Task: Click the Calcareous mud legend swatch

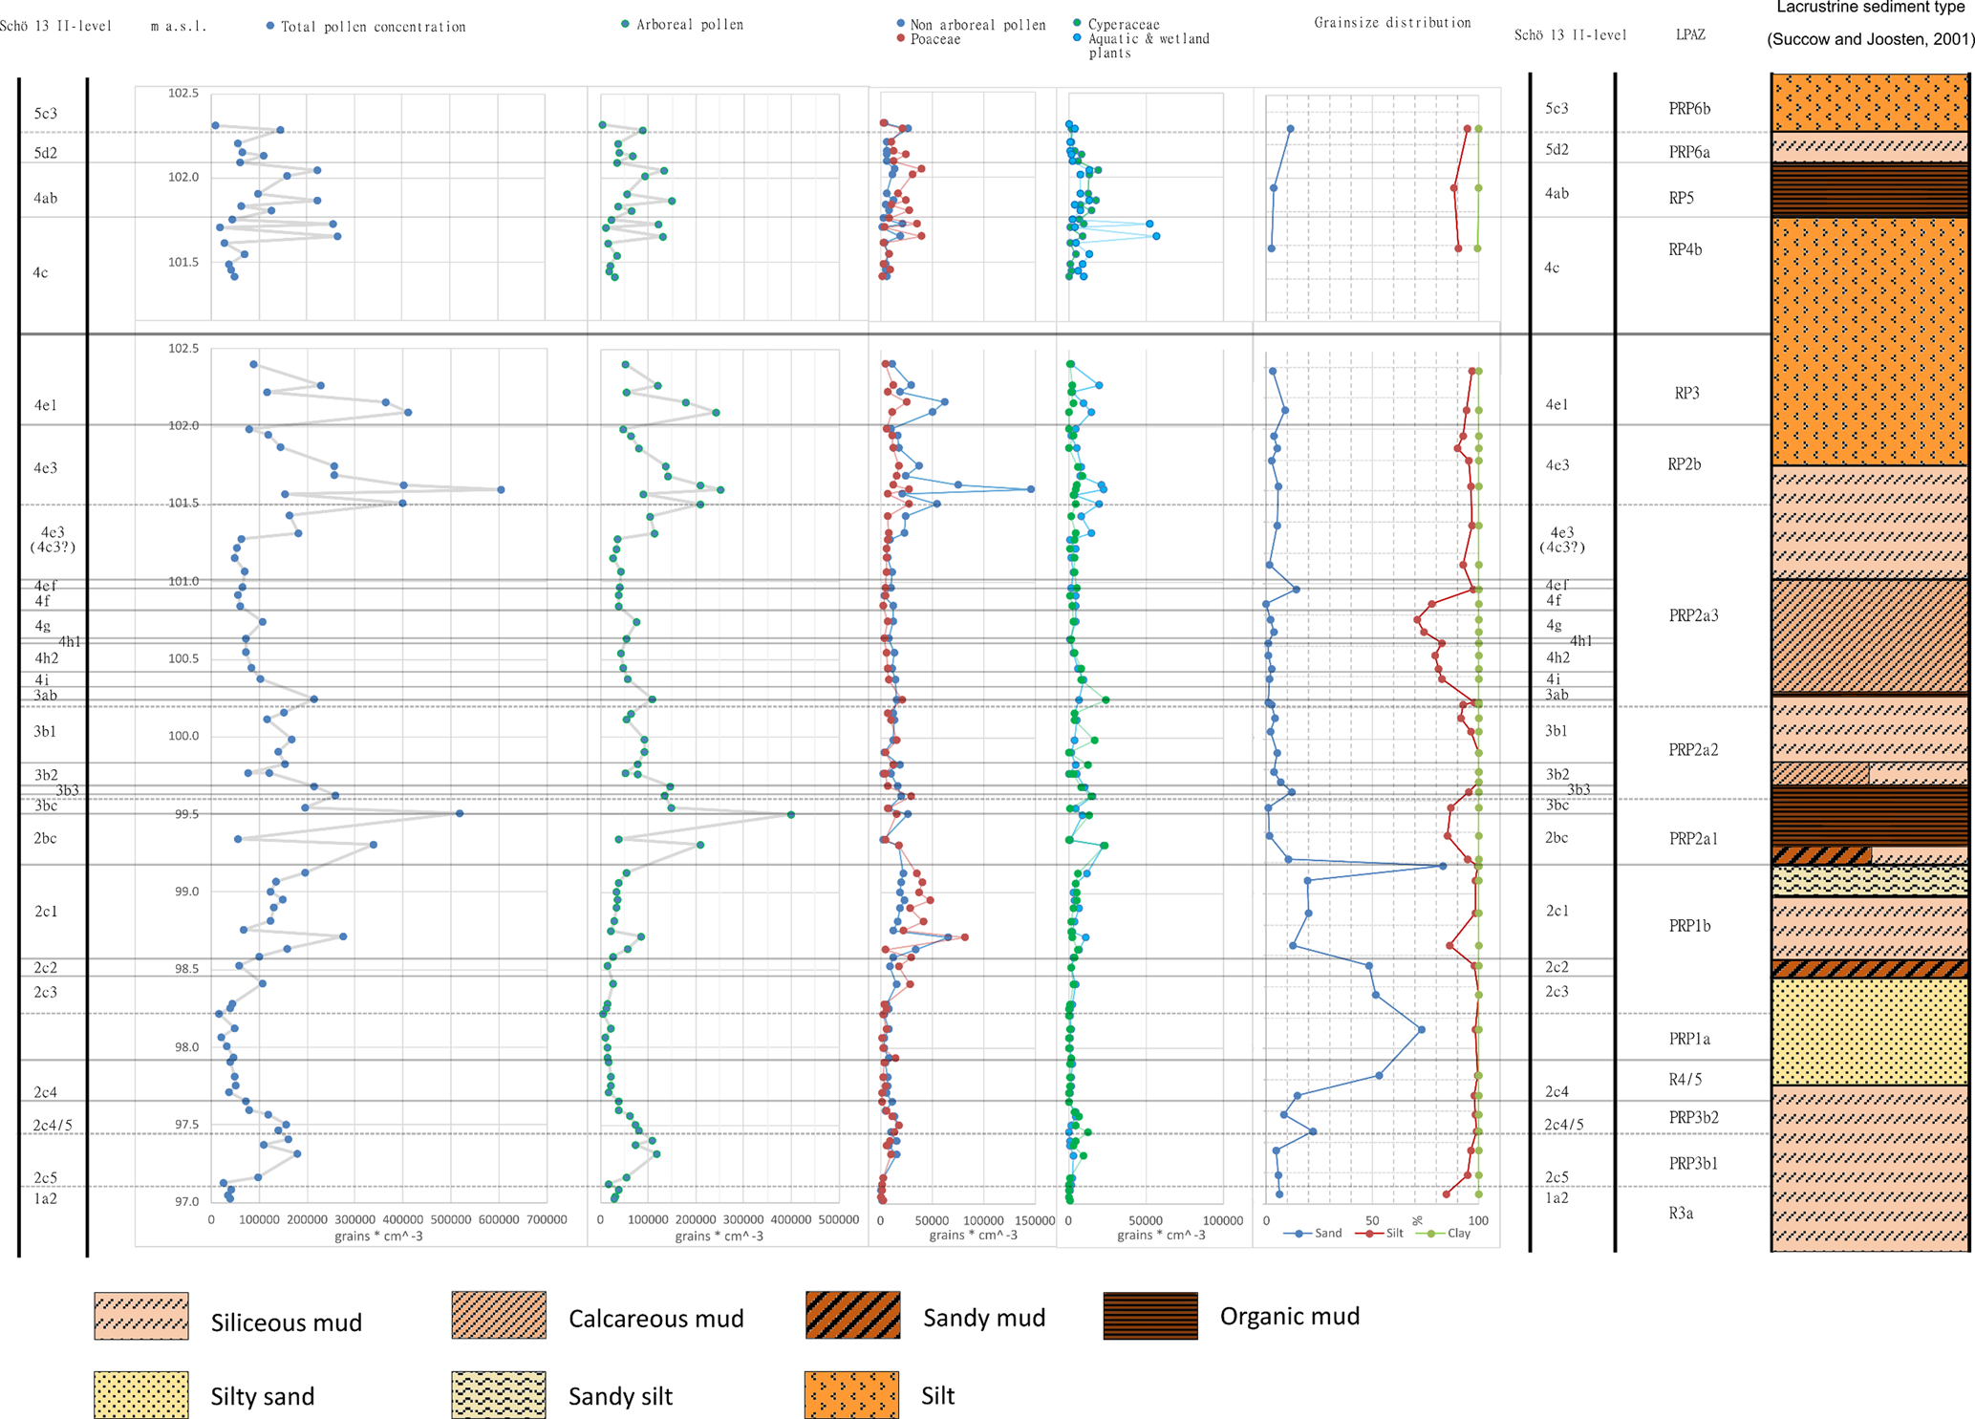Action: 498,1314
